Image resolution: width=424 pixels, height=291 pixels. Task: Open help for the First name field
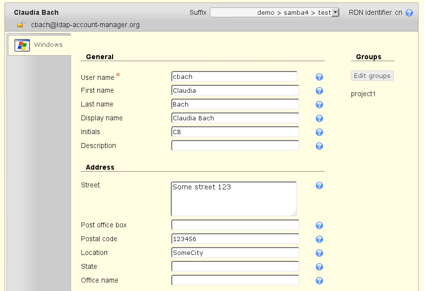(x=319, y=91)
